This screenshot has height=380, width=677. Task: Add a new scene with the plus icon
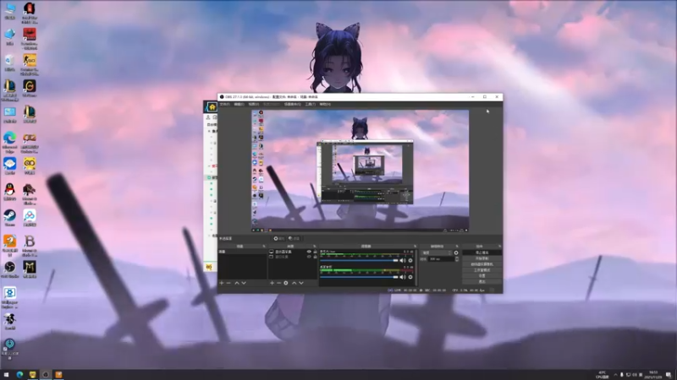point(222,283)
